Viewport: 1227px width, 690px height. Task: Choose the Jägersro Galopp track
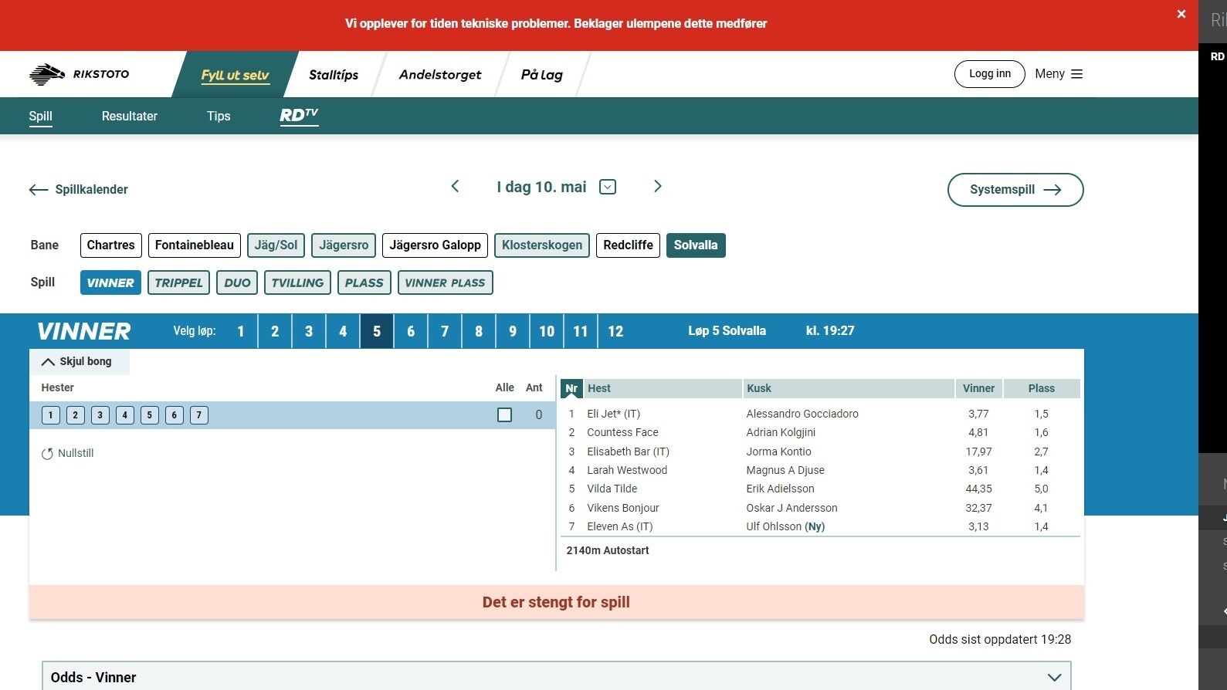pyautogui.click(x=435, y=245)
